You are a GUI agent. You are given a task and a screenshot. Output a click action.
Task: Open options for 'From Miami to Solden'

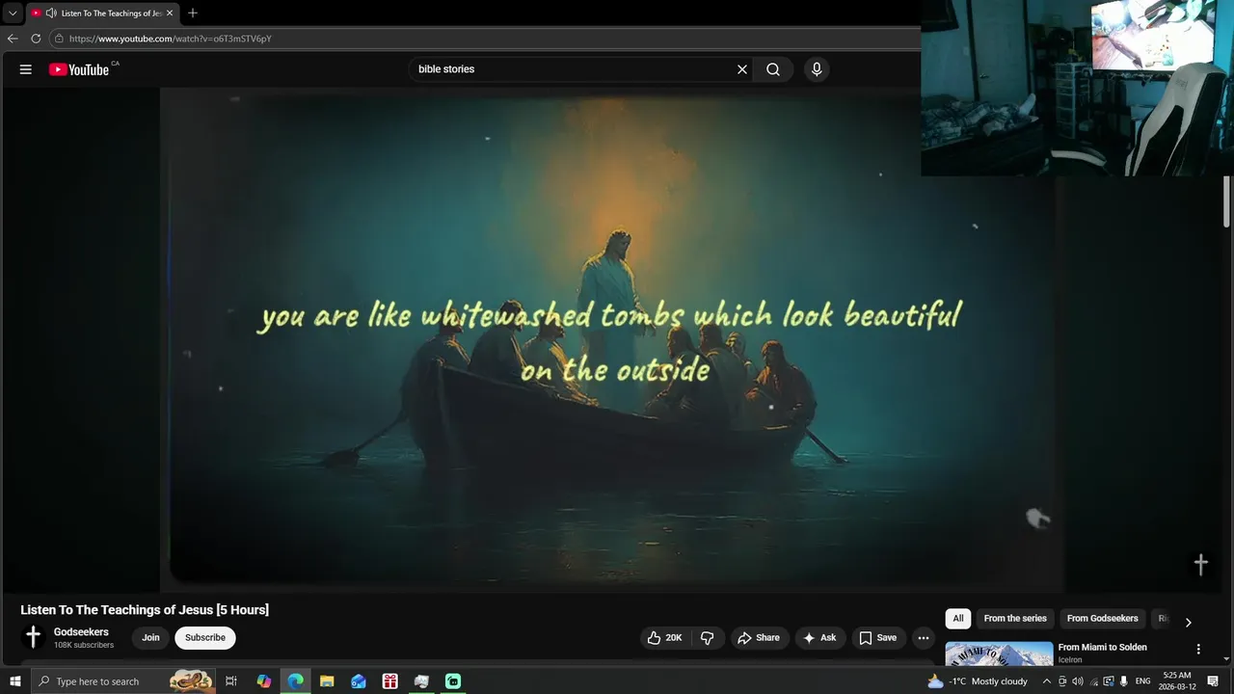coord(1198,650)
